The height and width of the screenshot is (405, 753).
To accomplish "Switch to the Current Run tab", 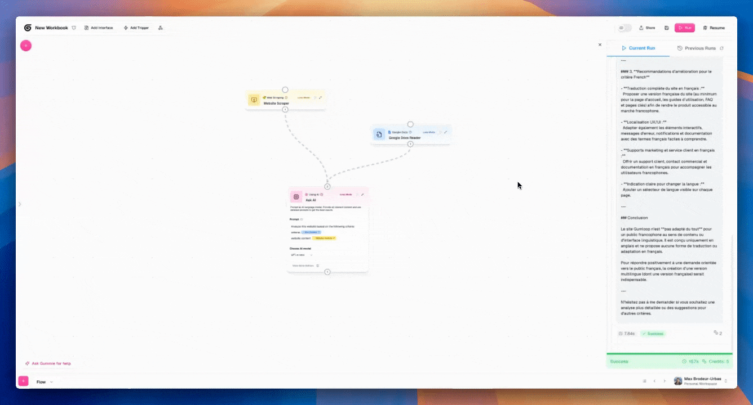I will [x=639, y=48].
